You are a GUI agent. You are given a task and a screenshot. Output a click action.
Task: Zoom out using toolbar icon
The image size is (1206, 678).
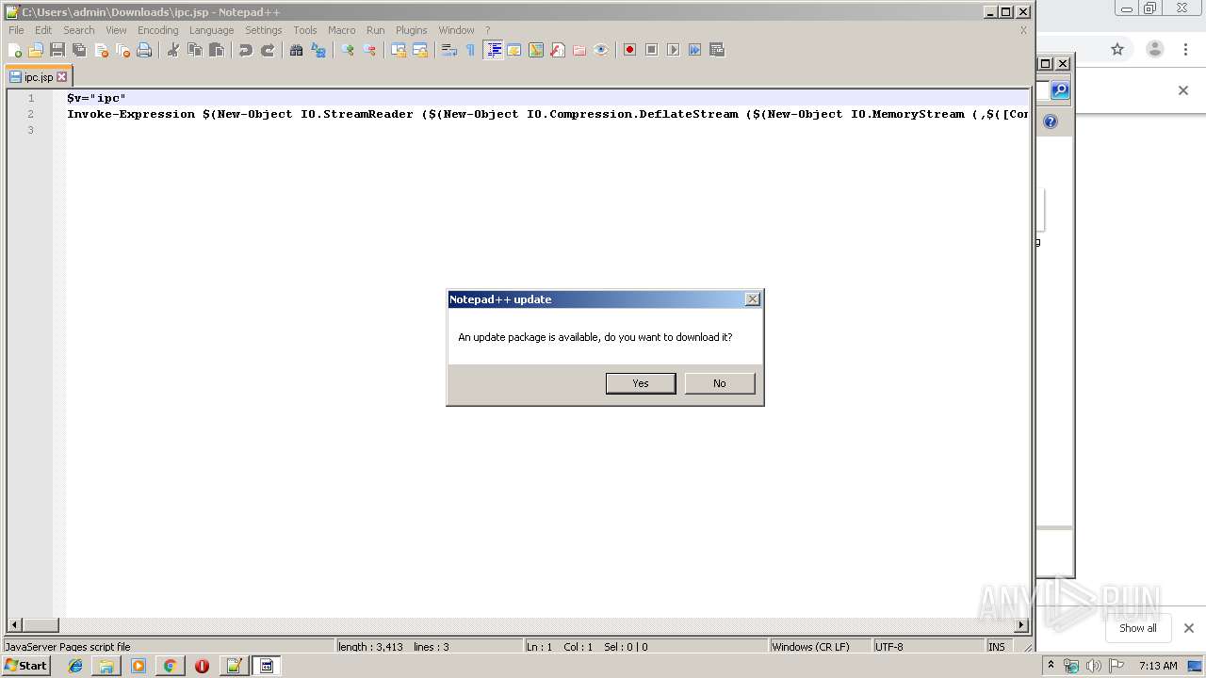[369, 50]
